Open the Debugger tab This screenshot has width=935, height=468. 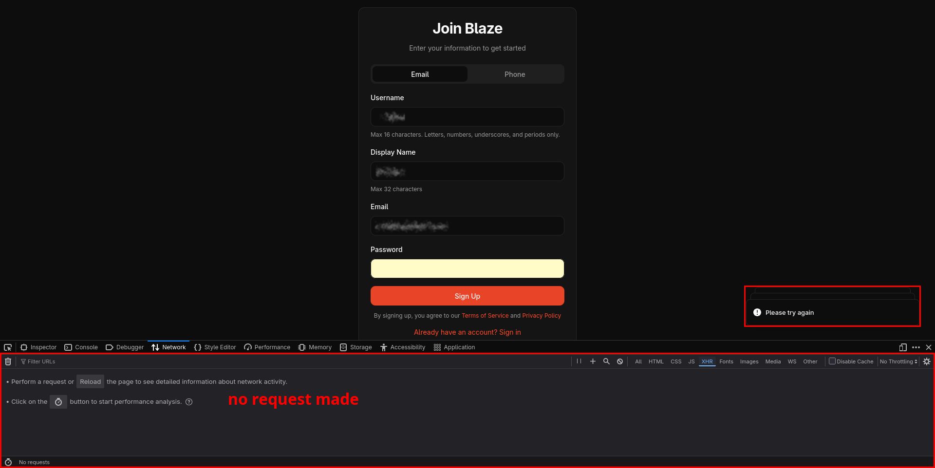click(x=125, y=347)
